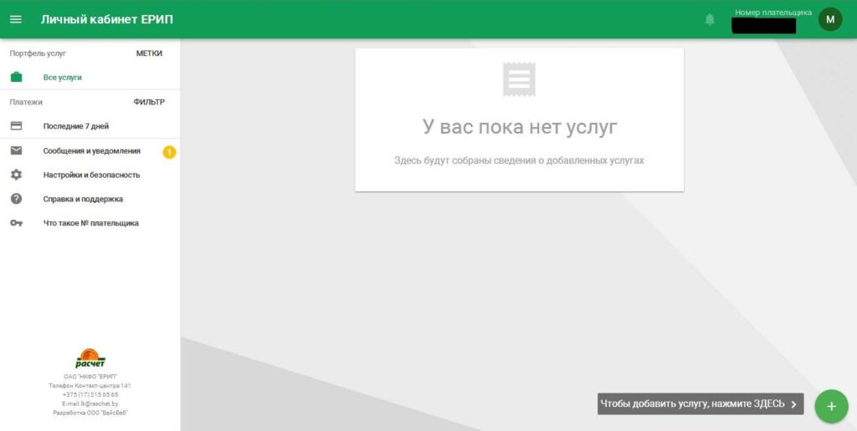857x431 pixels.
Task: Click the 'Личный кабинет ЕРИП' header title
Action: [107, 19]
